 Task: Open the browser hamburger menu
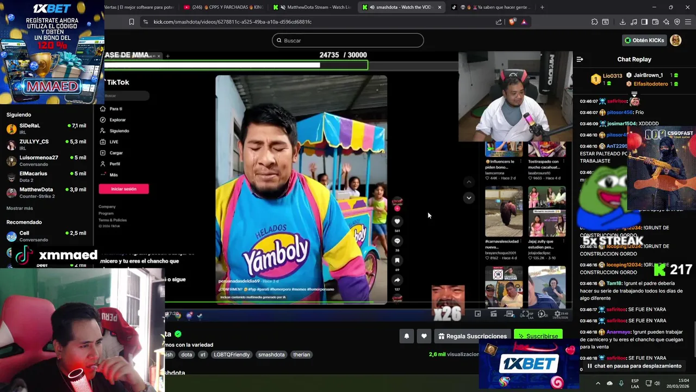click(688, 22)
